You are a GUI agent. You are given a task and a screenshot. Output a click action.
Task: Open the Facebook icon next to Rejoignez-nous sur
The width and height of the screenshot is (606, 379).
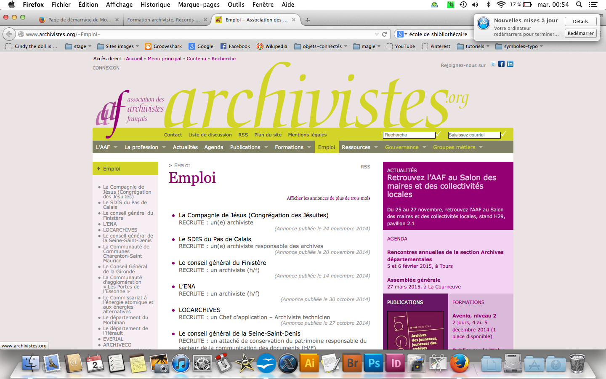coord(502,64)
